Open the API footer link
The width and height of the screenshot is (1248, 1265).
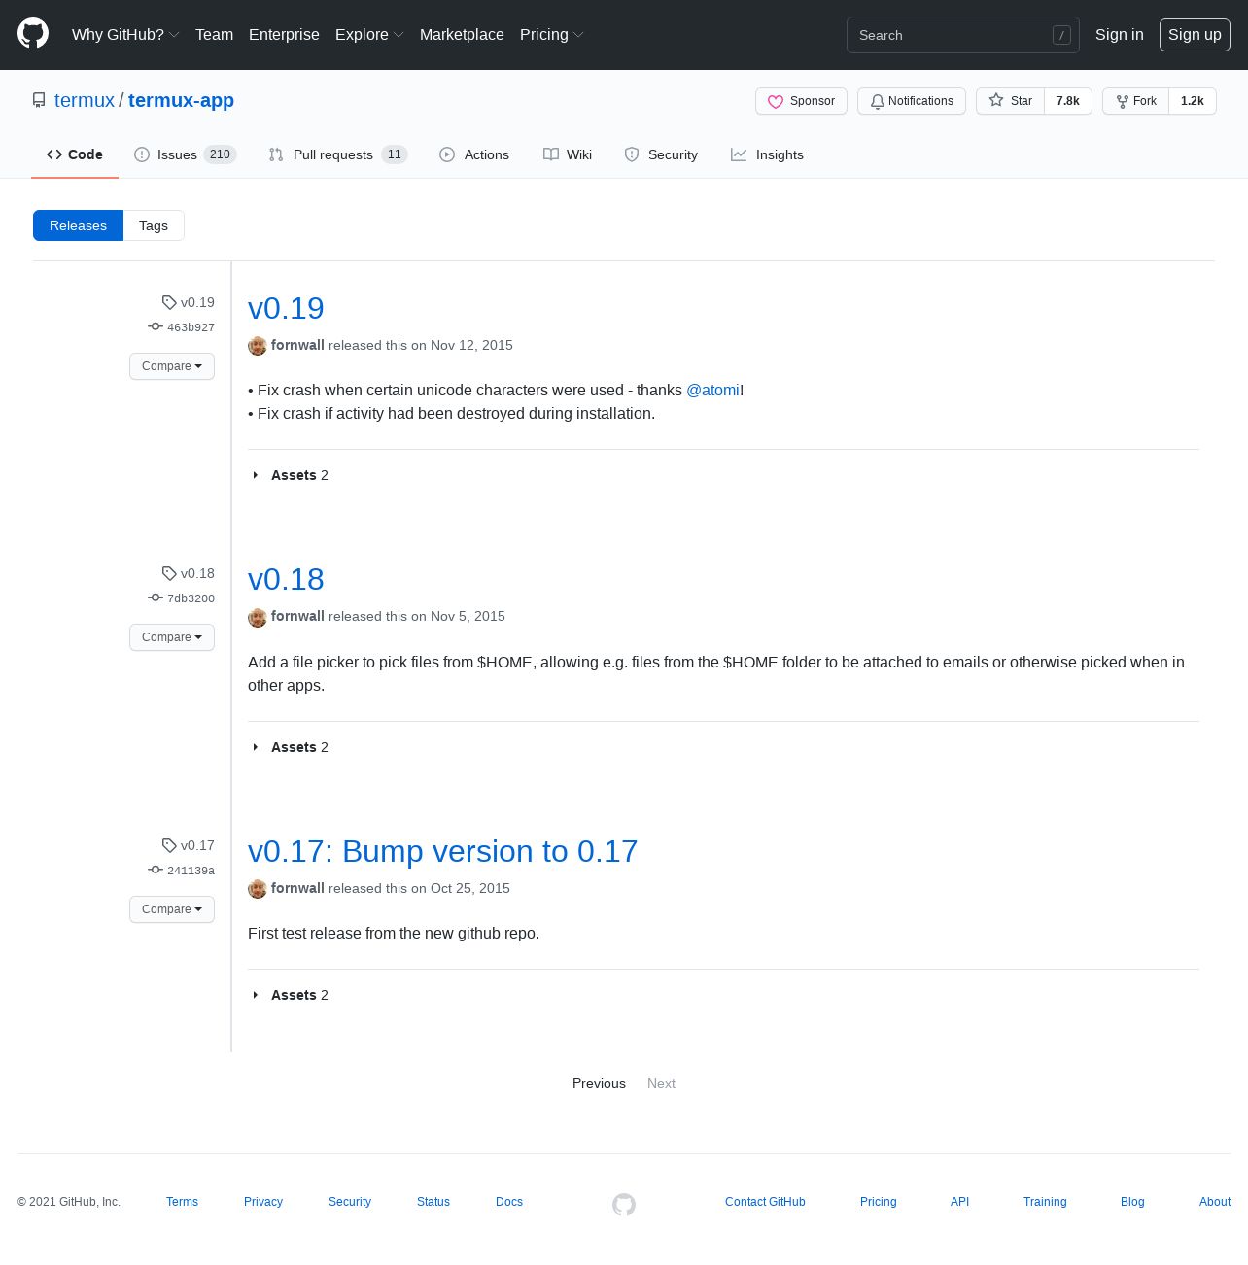tap(959, 1202)
